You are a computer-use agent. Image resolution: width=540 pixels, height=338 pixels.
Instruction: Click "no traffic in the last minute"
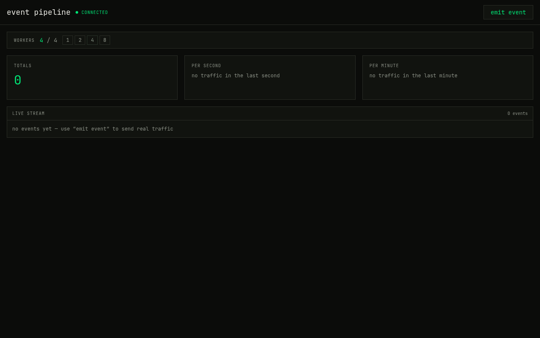413,76
